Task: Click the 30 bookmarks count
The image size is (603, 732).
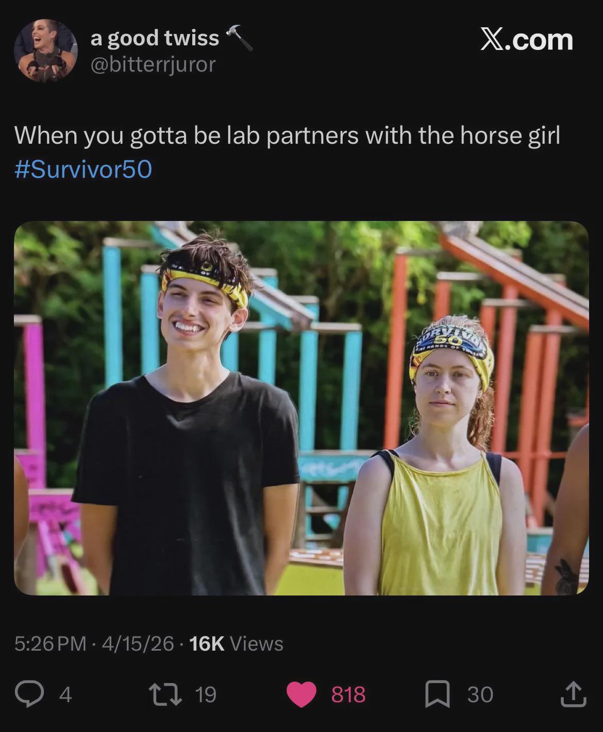Action: coord(480,694)
